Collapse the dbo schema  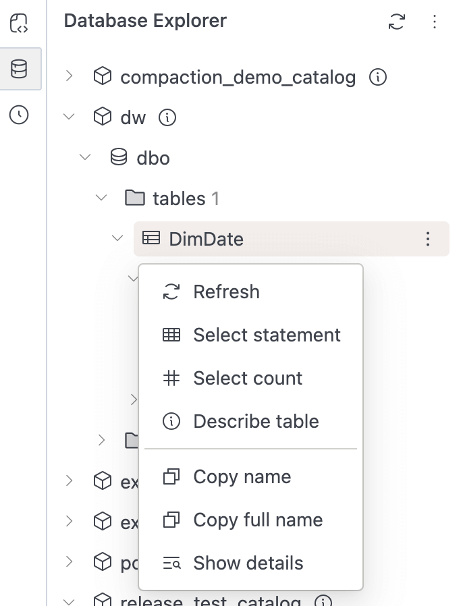[x=85, y=158]
